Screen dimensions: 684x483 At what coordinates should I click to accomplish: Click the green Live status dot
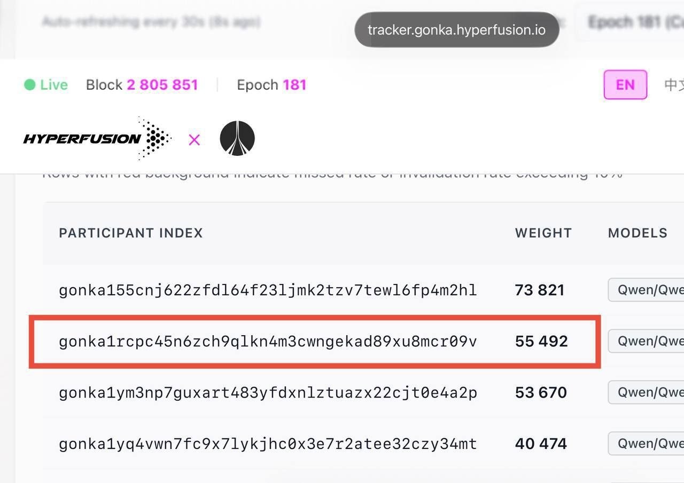point(30,85)
